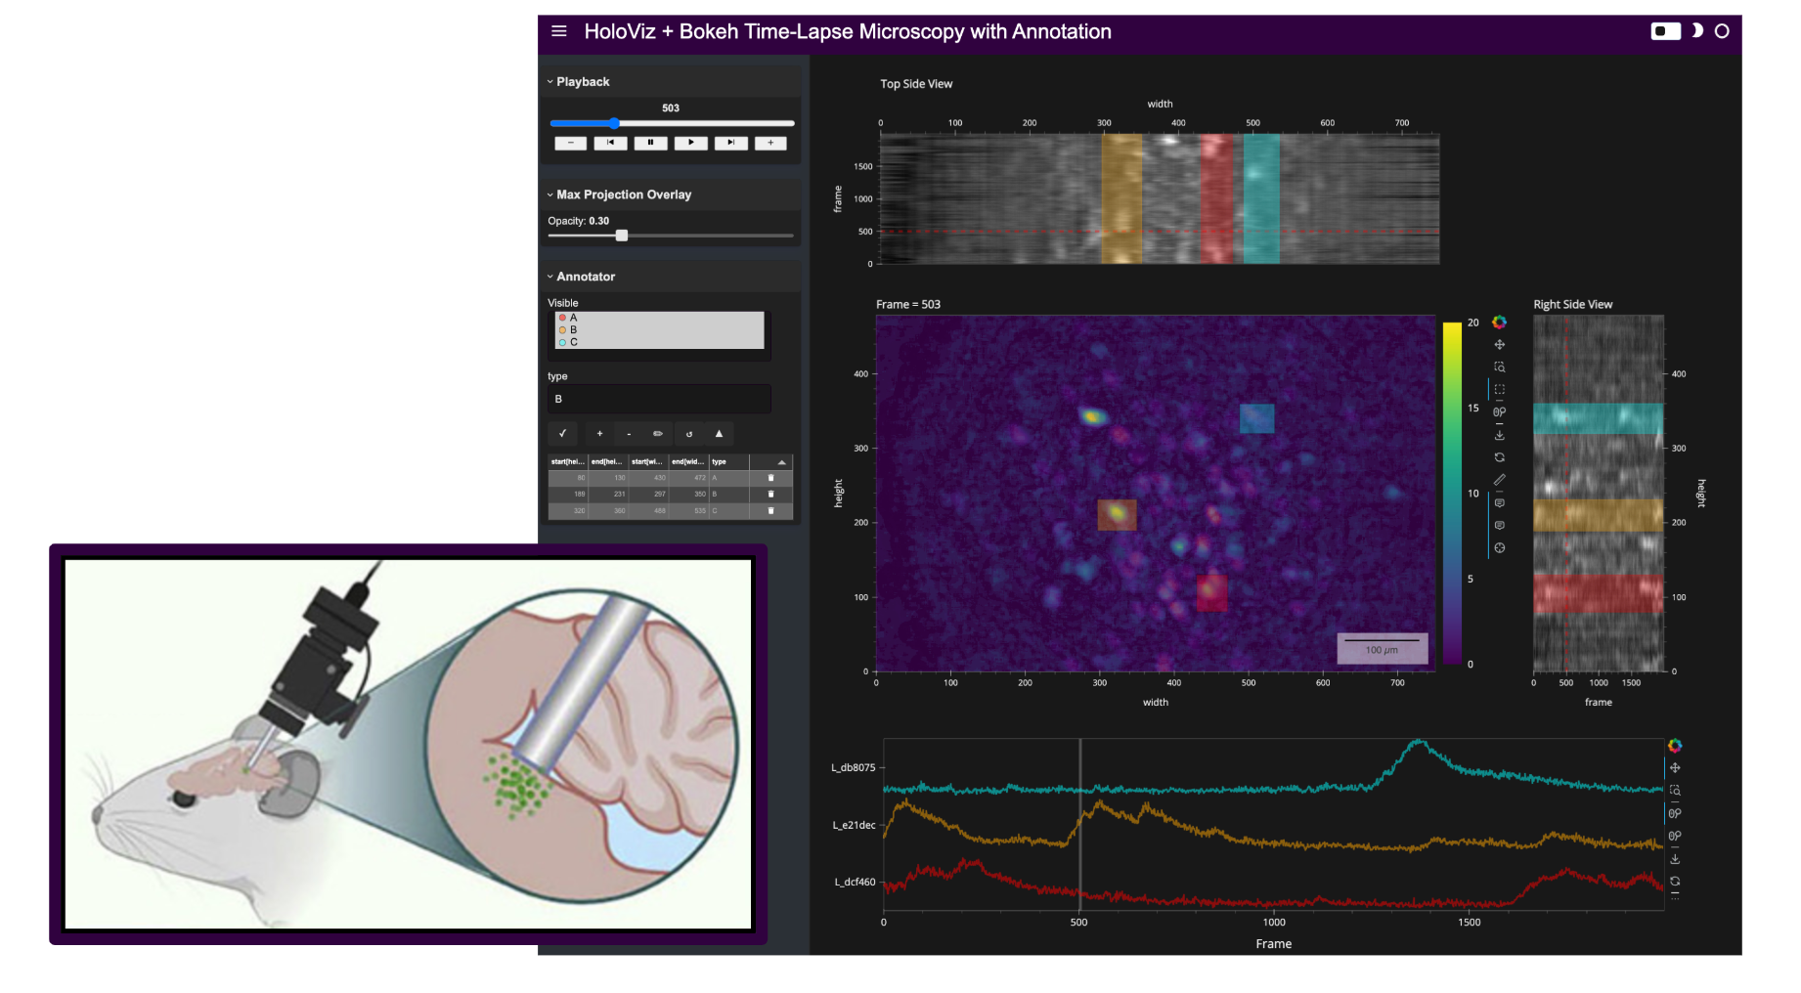Click the frame playback slider handle
Screen dimensions: 1801x993
614,123
